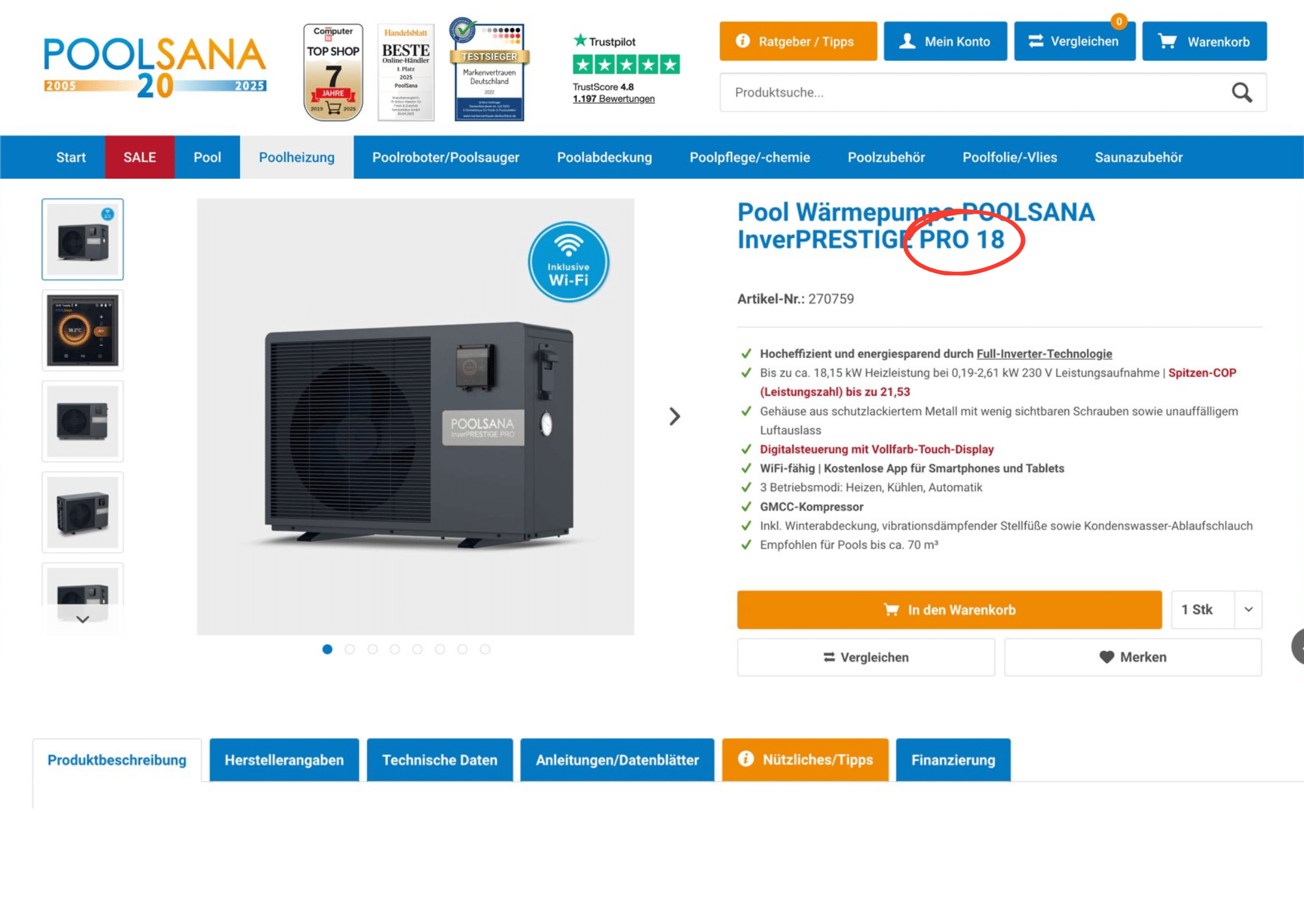
Task: Select the second image carousel dot
Action: [350, 649]
